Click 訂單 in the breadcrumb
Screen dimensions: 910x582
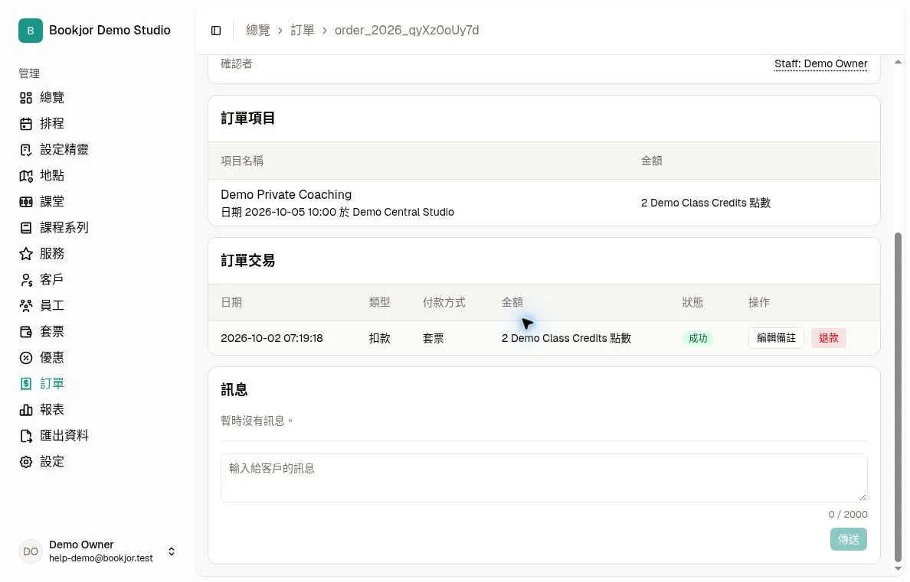303,30
